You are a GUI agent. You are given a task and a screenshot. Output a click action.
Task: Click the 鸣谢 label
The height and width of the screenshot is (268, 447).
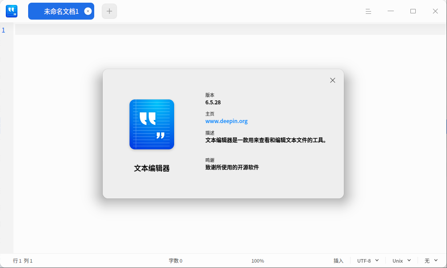[x=209, y=160]
